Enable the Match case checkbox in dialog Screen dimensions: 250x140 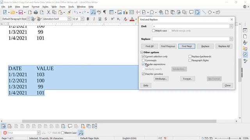click(154, 31)
